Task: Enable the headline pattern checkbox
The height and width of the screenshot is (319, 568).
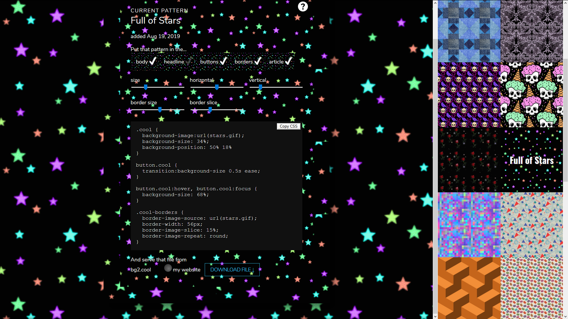Action: pyautogui.click(x=188, y=61)
